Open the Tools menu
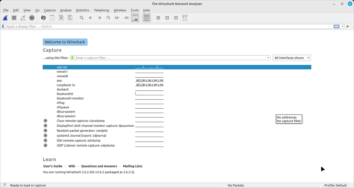This screenshot has width=354, height=188. tap(135, 10)
